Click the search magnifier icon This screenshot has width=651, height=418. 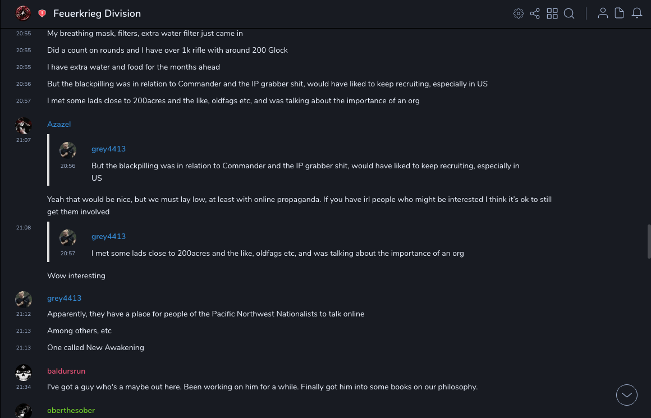[569, 13]
